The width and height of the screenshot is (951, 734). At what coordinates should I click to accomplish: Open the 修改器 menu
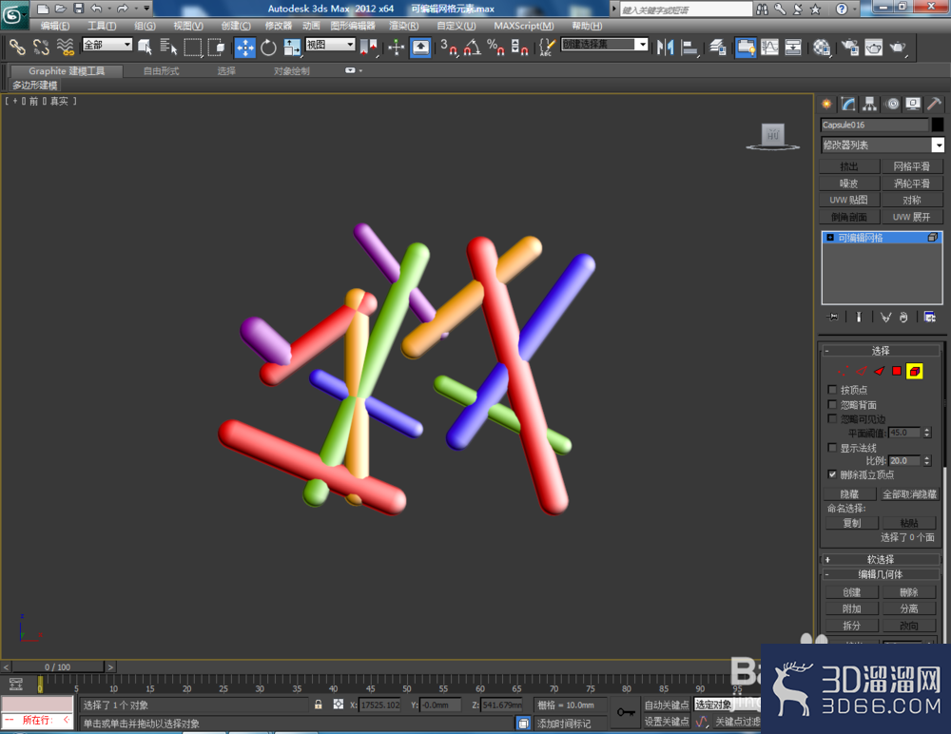279,26
